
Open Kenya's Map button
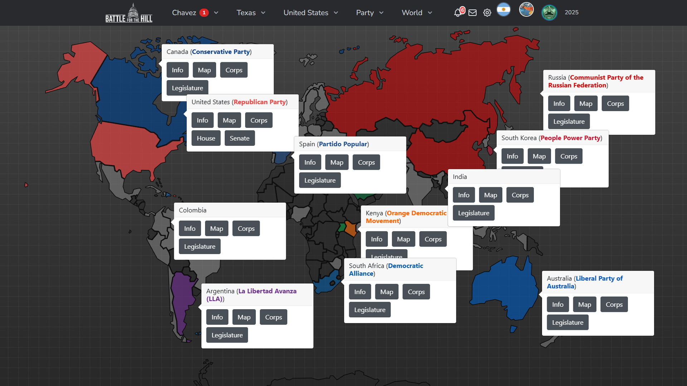pos(404,239)
